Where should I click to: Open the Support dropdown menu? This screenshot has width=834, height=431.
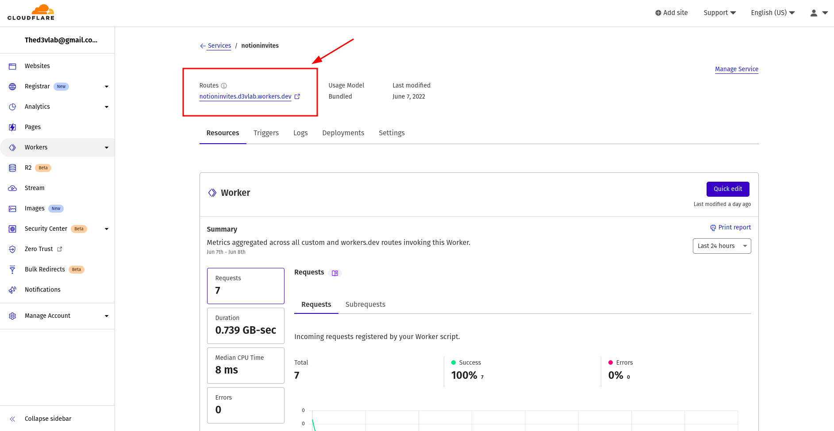(x=719, y=13)
